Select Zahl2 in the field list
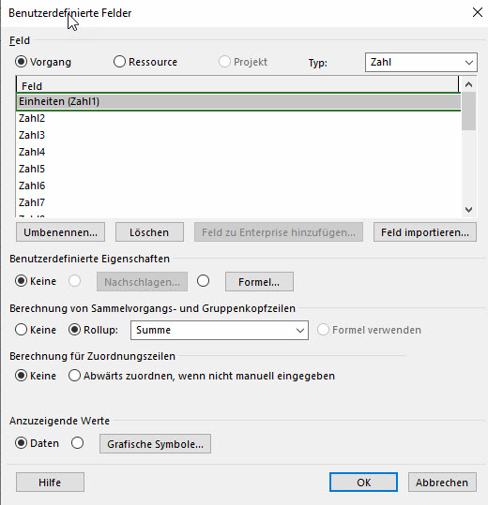This screenshot has width=488, height=505. (238, 118)
